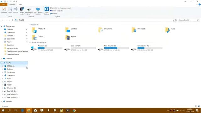Image resolution: width=201 pixels, height=113 pixels.
Task: Open Google Chrome from the taskbar
Action: [74, 110]
